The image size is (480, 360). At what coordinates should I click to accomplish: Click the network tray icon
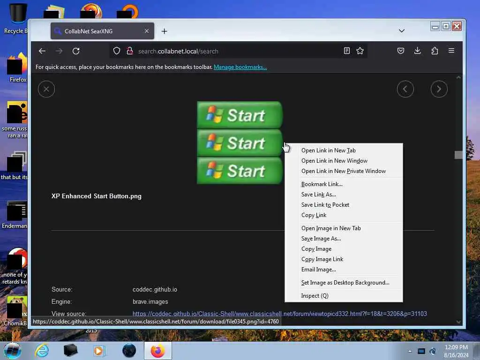(x=421, y=351)
